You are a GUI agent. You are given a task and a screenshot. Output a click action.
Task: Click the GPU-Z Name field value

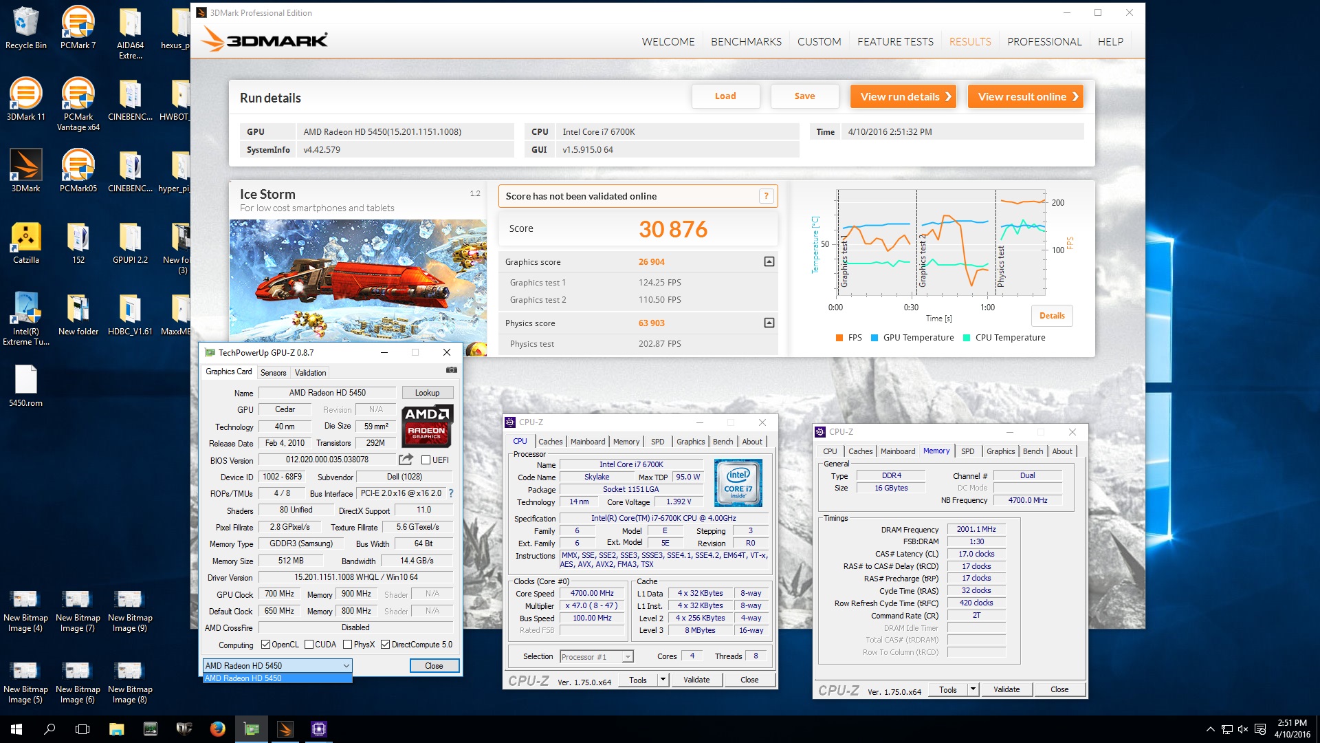pyautogui.click(x=327, y=393)
